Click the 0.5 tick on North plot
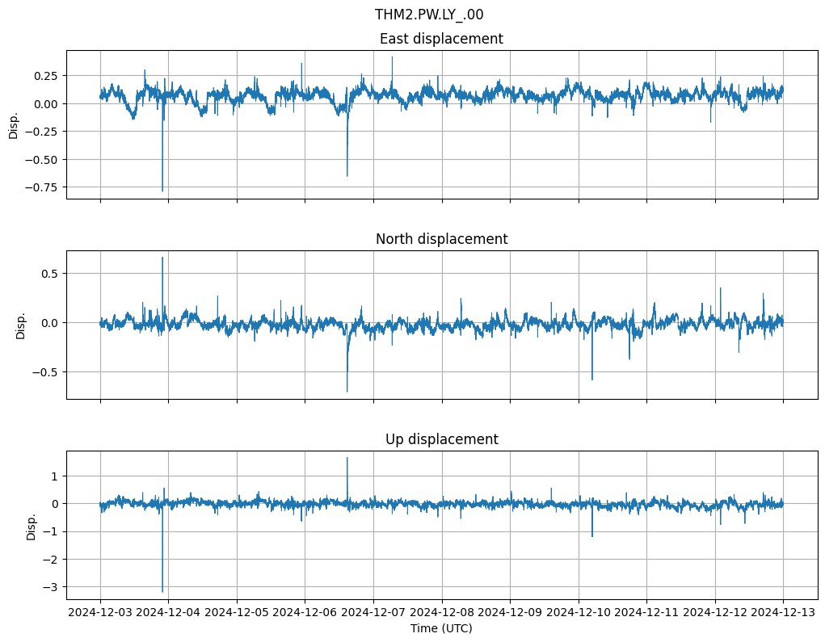Screen dimensions: 825x642 pyautogui.click(x=50, y=274)
